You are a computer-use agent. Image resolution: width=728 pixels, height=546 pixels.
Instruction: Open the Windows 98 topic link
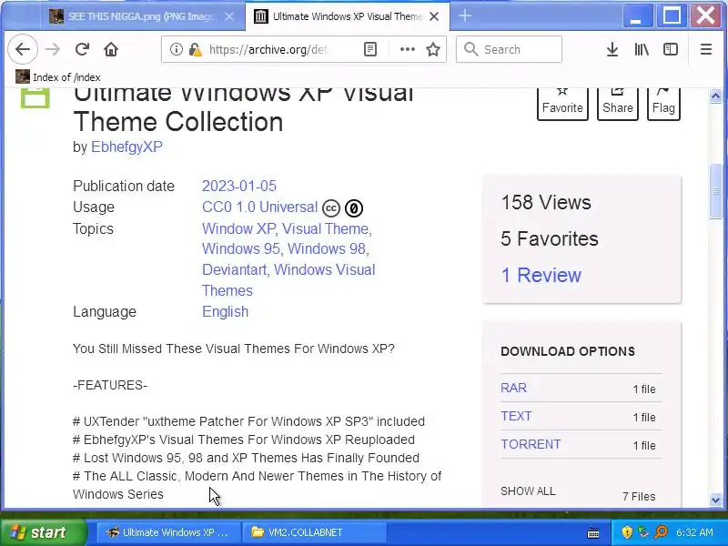point(327,248)
